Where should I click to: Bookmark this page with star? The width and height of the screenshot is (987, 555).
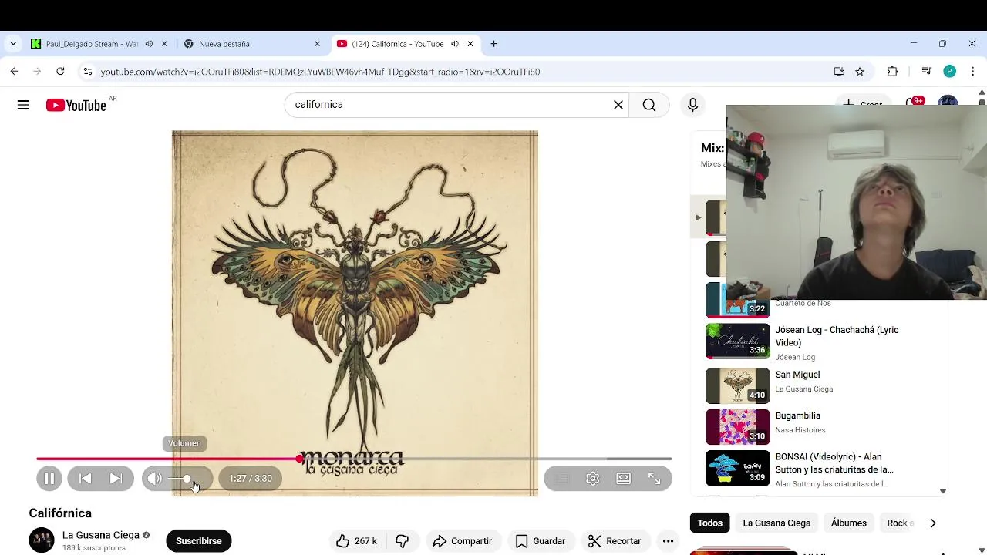(x=860, y=72)
